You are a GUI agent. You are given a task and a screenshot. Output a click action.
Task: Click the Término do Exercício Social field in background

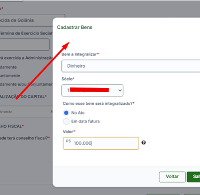25,45
